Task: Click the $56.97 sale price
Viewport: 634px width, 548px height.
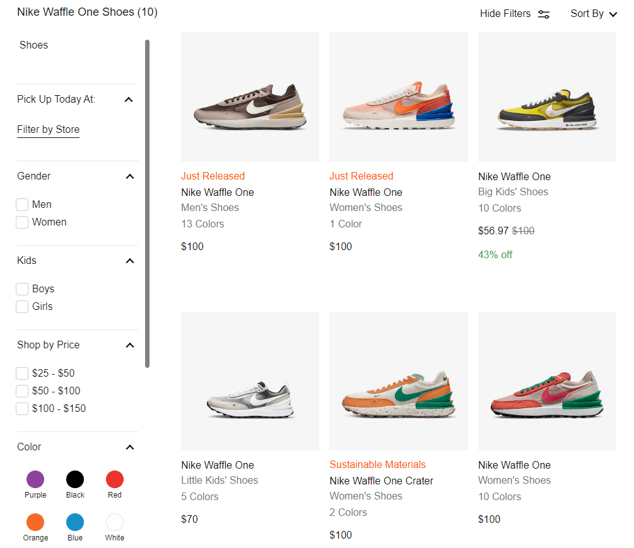Action: pyautogui.click(x=493, y=231)
